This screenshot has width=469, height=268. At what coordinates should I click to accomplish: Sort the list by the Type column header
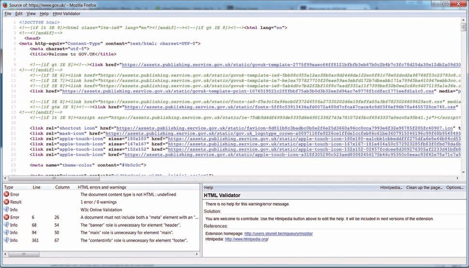coord(9,187)
